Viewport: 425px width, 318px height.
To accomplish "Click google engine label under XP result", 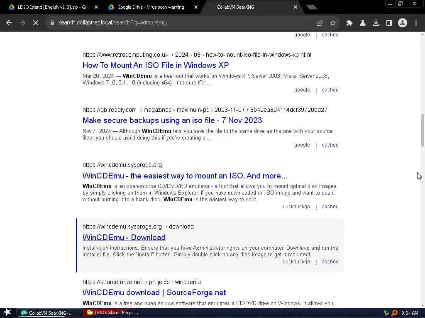I will (x=302, y=90).
